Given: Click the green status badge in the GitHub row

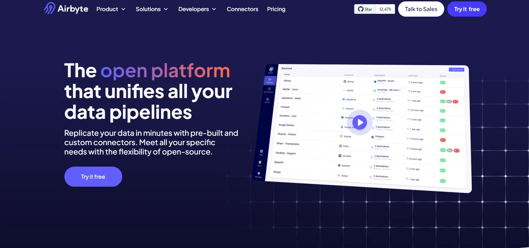Looking at the screenshot, I should point(442,82).
